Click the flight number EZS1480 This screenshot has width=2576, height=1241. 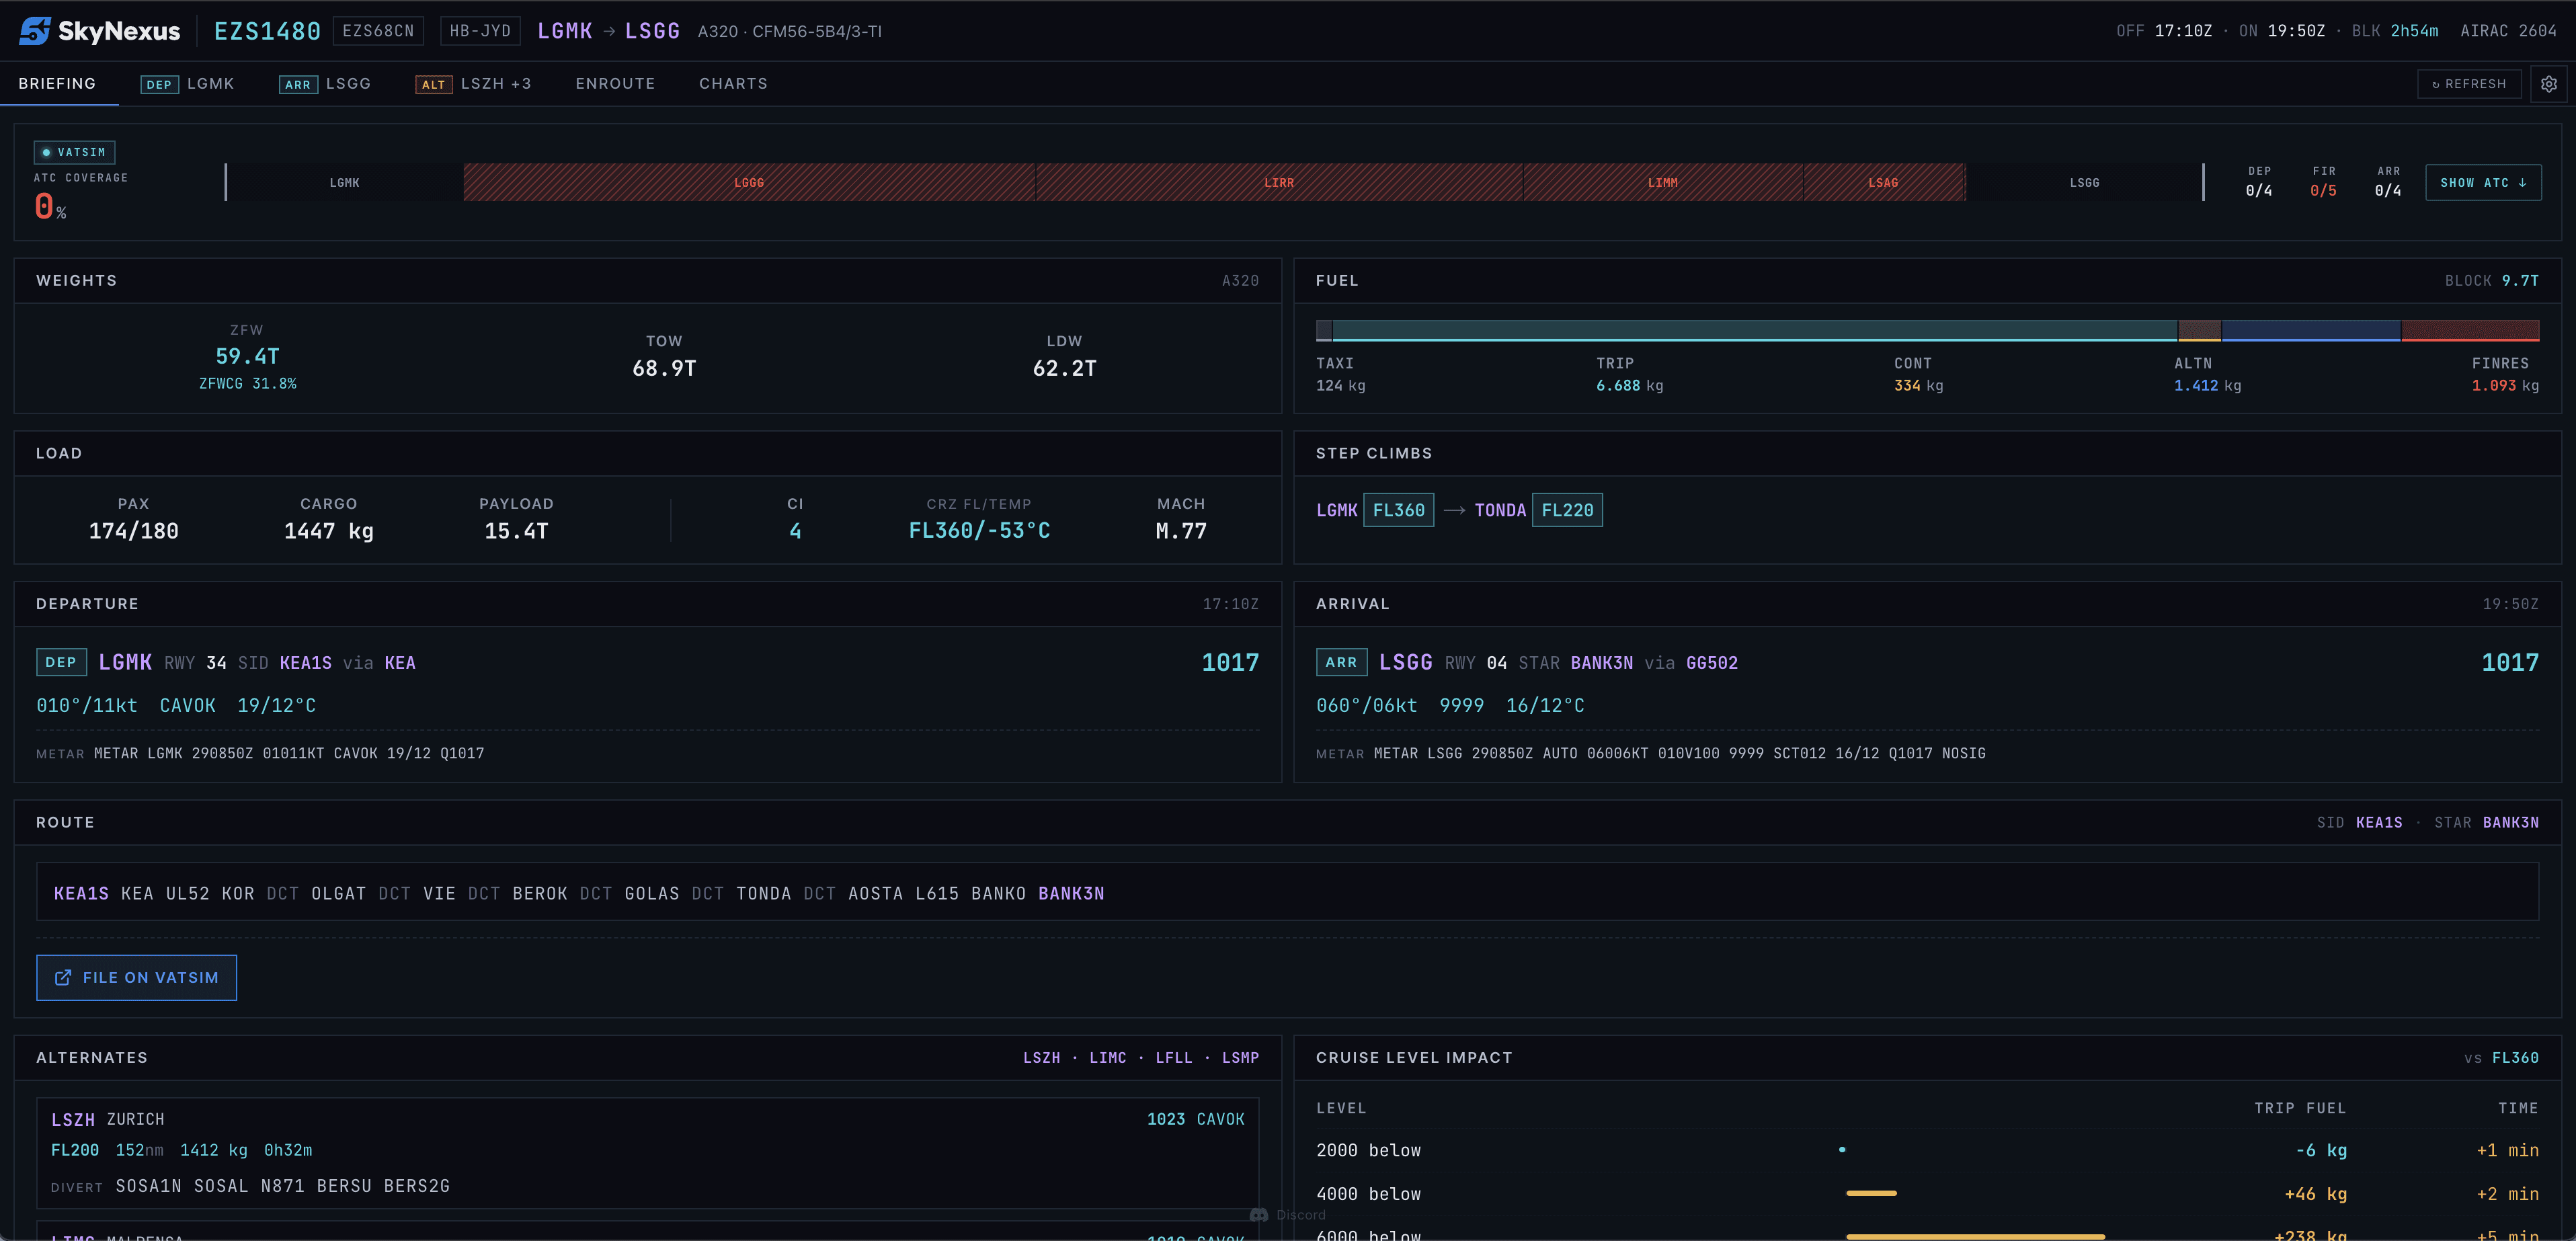click(x=267, y=31)
